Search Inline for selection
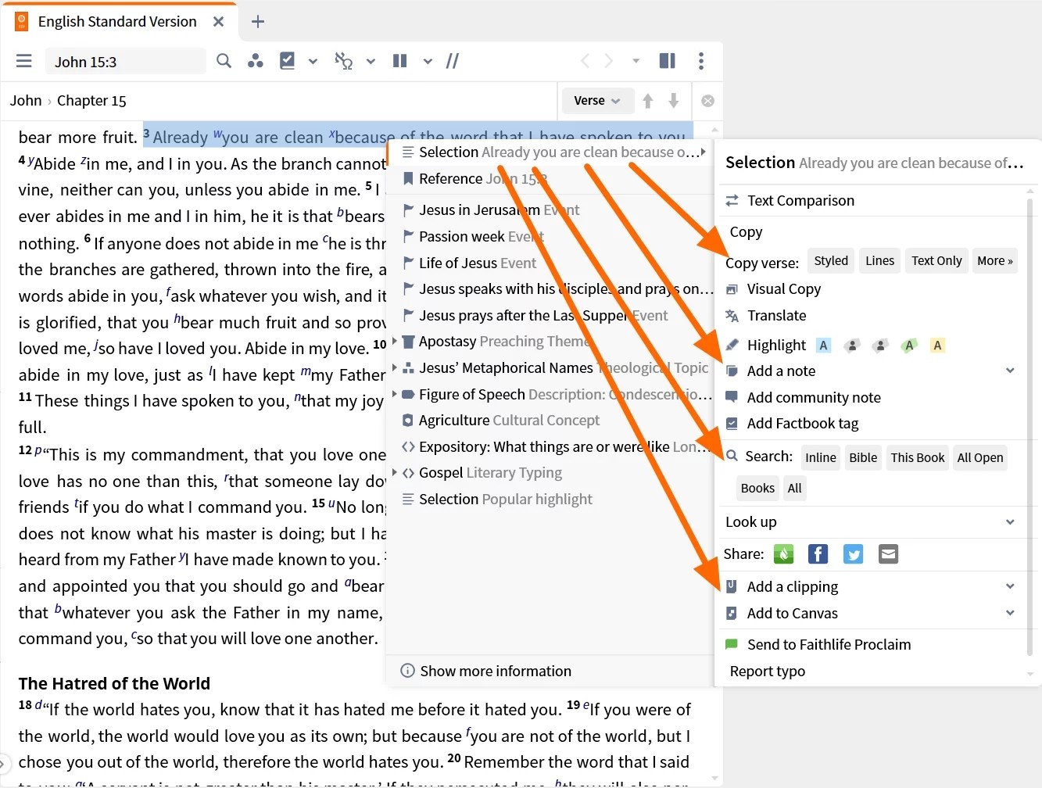This screenshot has width=1042, height=788. point(821,458)
